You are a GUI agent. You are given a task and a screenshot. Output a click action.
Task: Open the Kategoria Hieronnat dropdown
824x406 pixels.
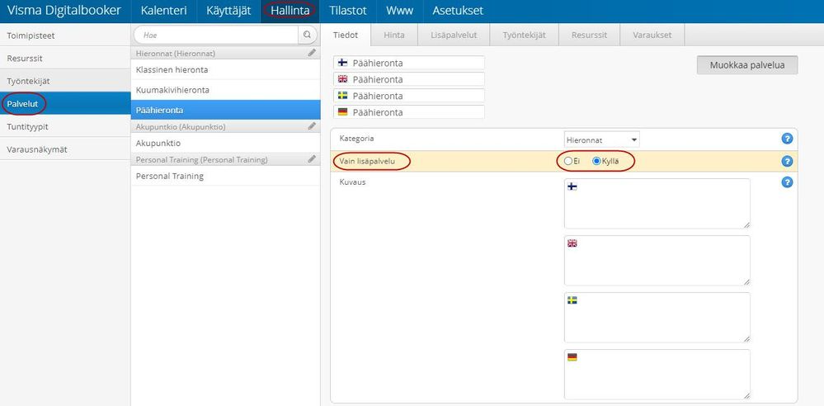601,140
